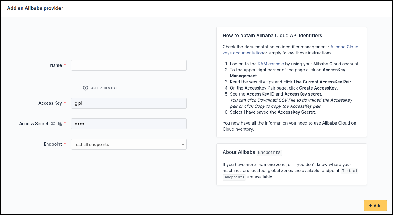
Task: Click the 'How to obtain Alibaba Cloud API identifiers' heading
Action: [272, 35]
